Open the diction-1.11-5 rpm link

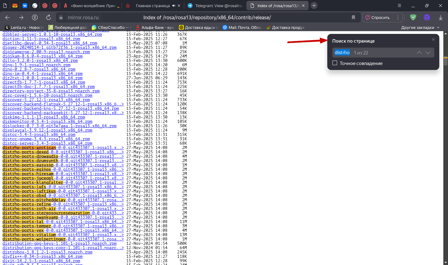(41, 39)
